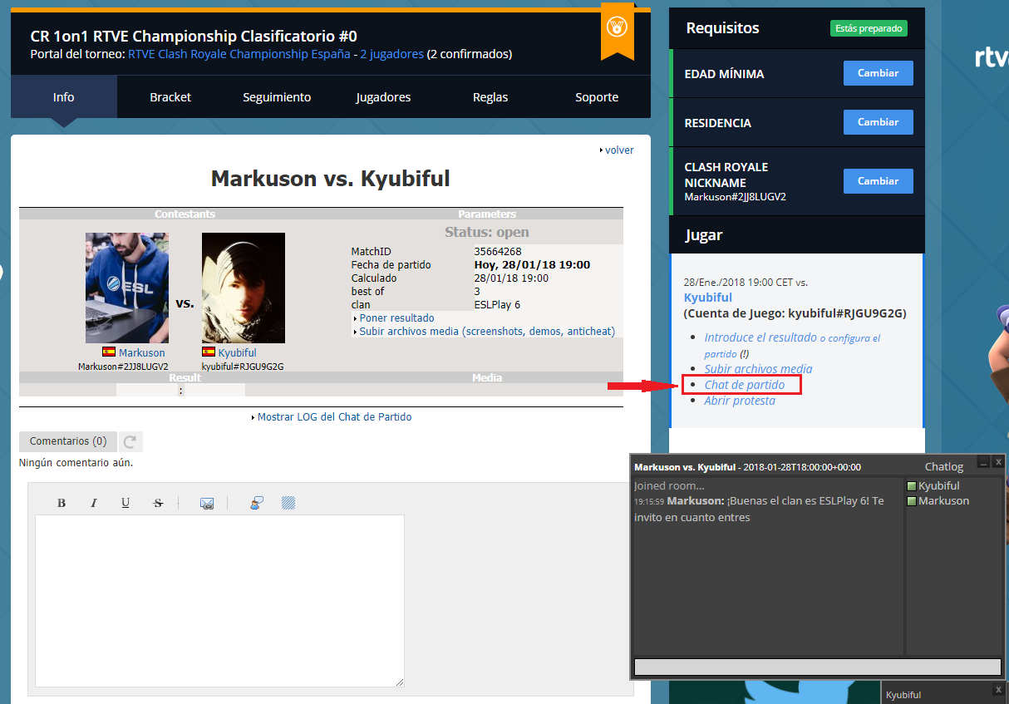The width and height of the screenshot is (1009, 704).
Task: Click Subir archivos media (screenshots, demos, anticheat) link
Action: click(487, 332)
